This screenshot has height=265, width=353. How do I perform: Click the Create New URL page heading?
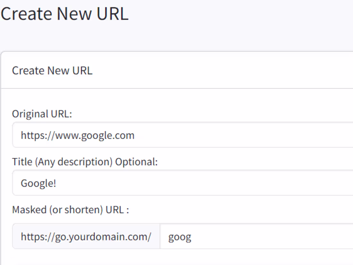(64, 13)
